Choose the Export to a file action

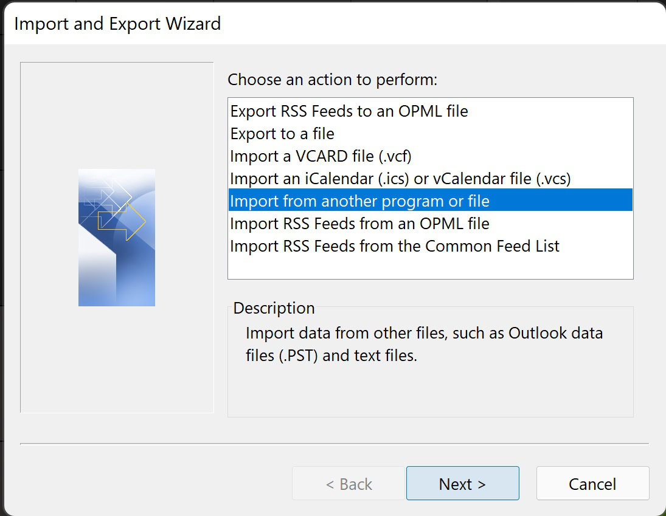[282, 134]
